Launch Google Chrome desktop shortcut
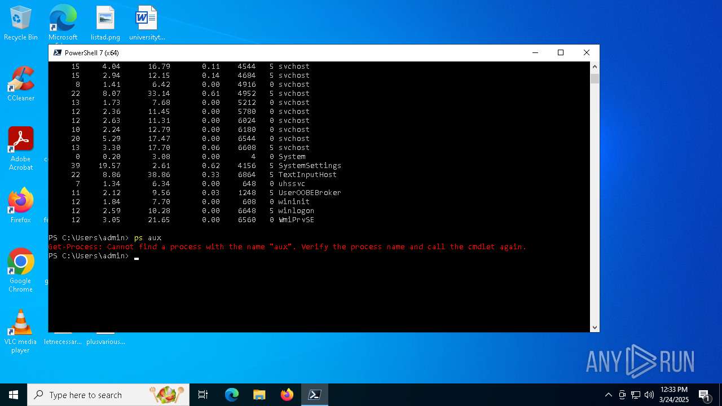 (x=21, y=270)
